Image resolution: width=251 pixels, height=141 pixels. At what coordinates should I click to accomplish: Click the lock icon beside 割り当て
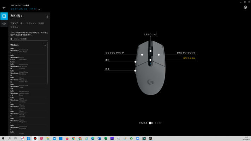click(47, 17)
